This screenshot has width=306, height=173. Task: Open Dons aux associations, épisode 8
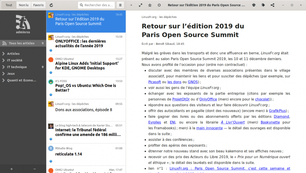[86, 110]
